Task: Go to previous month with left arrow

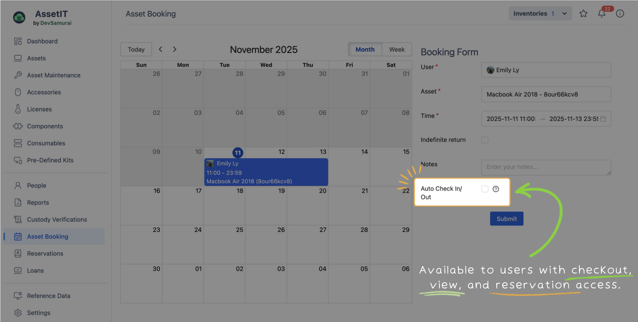Action: coord(161,49)
